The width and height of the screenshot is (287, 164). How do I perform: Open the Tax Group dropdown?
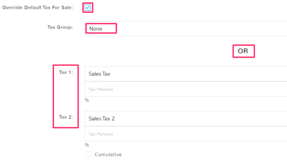(x=186, y=29)
